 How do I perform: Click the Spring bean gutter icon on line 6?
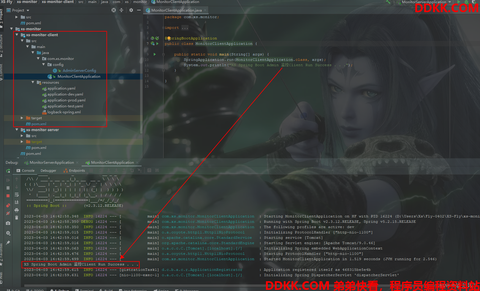tap(152, 38)
